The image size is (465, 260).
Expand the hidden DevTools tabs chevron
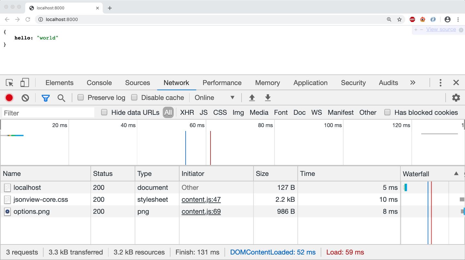pyautogui.click(x=413, y=83)
